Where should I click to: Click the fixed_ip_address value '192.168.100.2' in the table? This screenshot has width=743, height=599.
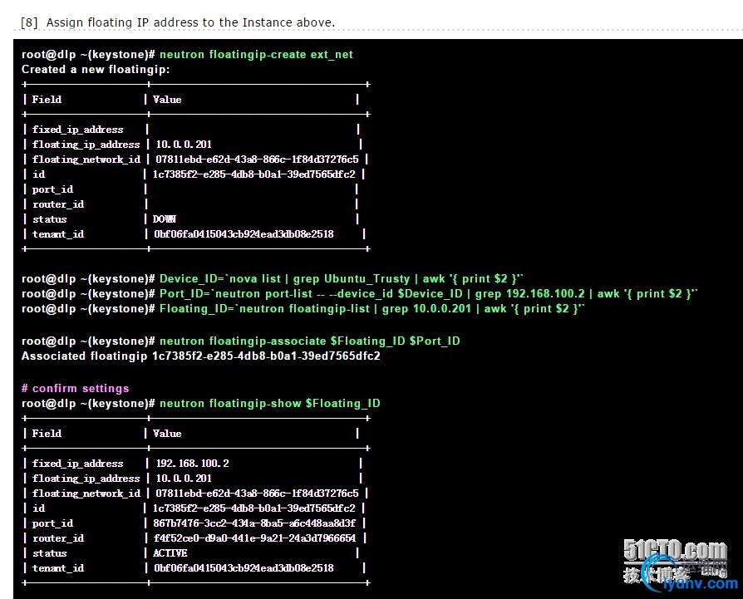pos(192,463)
